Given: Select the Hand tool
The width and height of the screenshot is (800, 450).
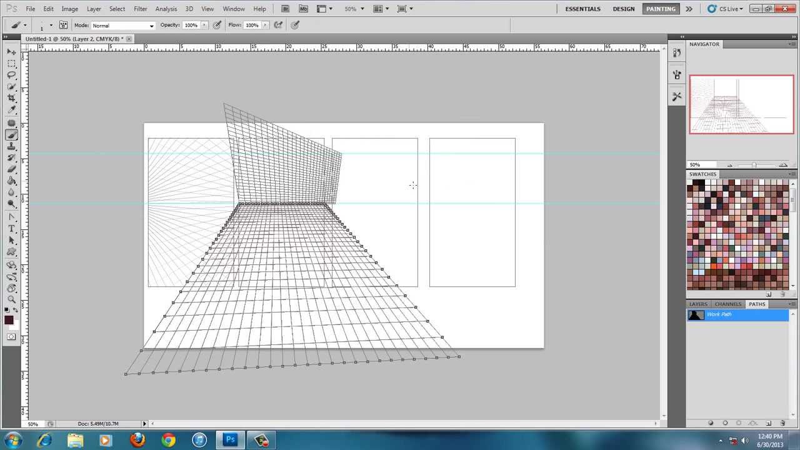Looking at the screenshot, I should click(11, 289).
